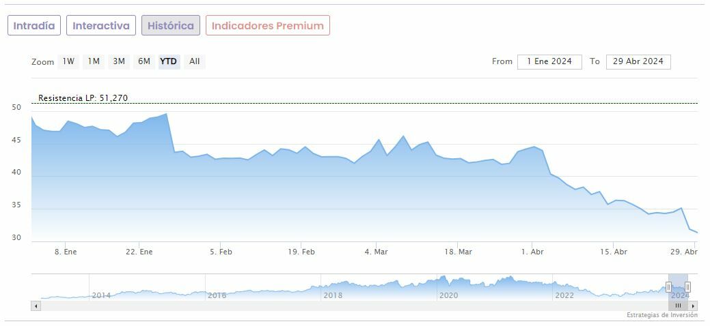Click the right range handle in navigator
Viewport: 710px width, 326px height.
687,287
